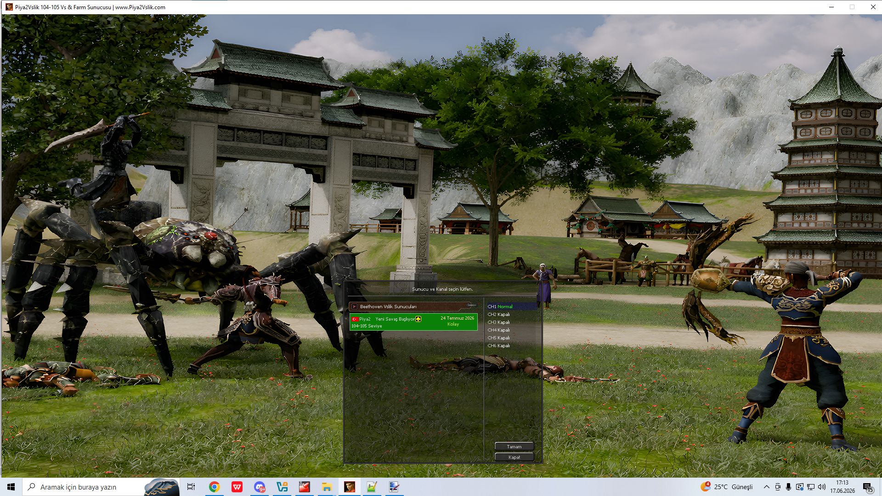This screenshot has height=496, width=882.
Task: Focus the taskbar search box
Action: click(101, 487)
